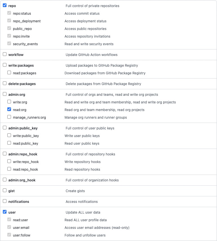The width and height of the screenshot is (217, 241).
Task: Tick the read:packages checkbox
Action: click(x=9, y=73)
